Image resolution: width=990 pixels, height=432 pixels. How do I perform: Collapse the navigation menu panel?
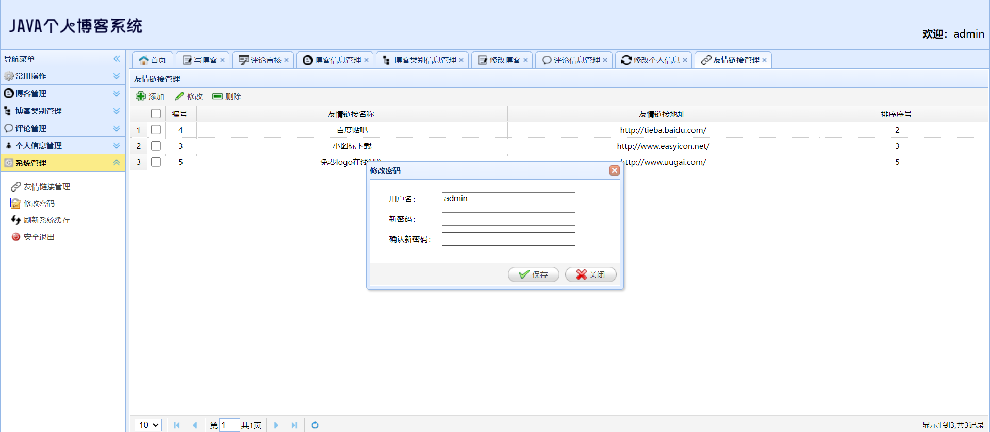117,59
